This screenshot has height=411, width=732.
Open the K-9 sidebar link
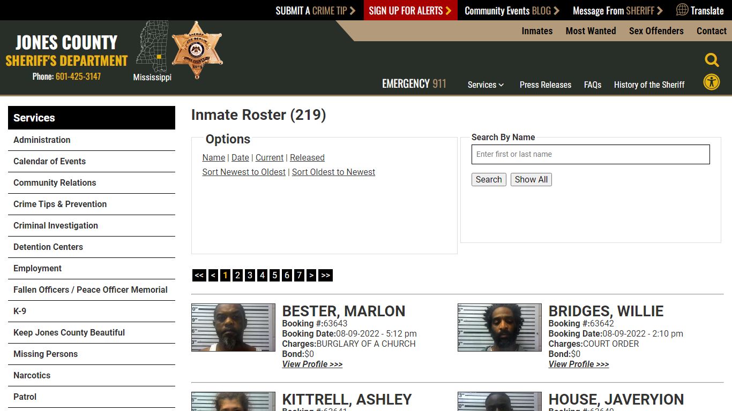[92, 311]
